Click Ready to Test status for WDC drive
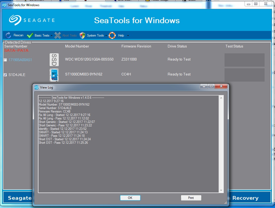 (179, 59)
